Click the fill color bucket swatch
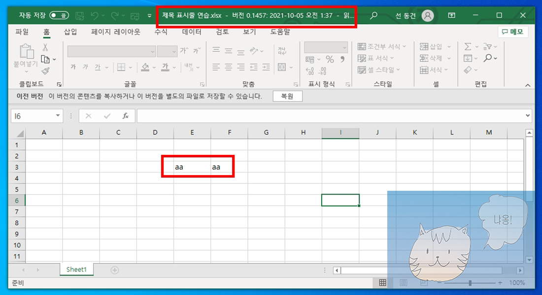The width and height of the screenshot is (542, 295). [x=145, y=67]
